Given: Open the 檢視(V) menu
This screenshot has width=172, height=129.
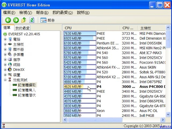Looking at the screenshot, I should (26, 13).
